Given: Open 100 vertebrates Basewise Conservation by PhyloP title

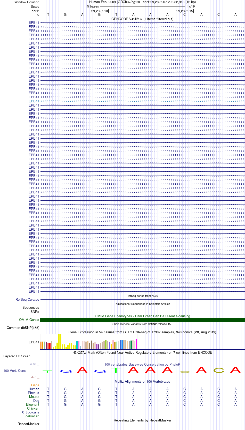Looking at the screenshot, I should pos(142,364).
